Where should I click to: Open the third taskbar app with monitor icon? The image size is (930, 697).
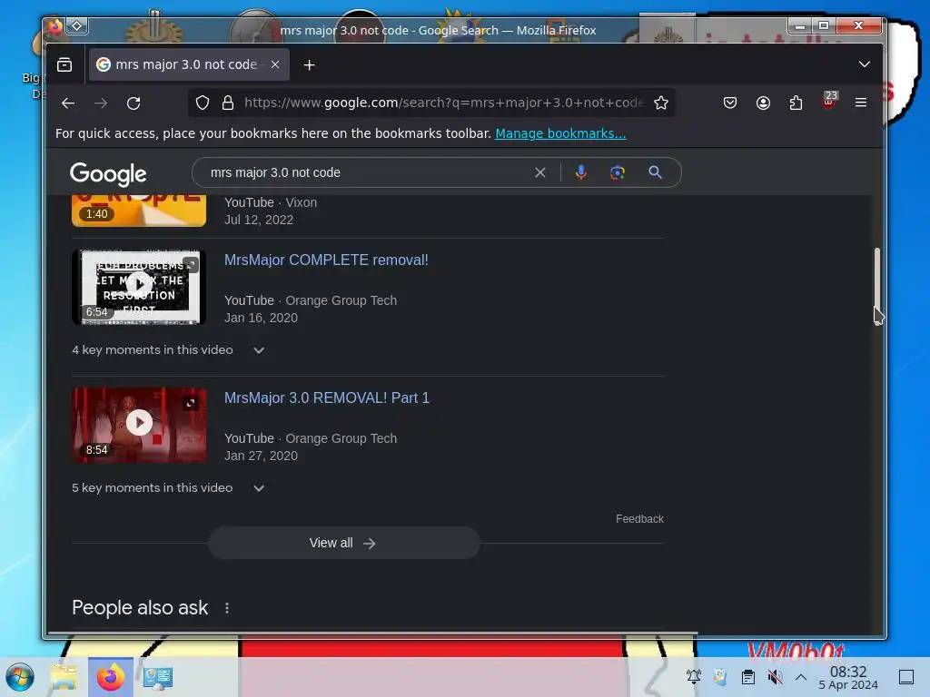tap(157, 677)
